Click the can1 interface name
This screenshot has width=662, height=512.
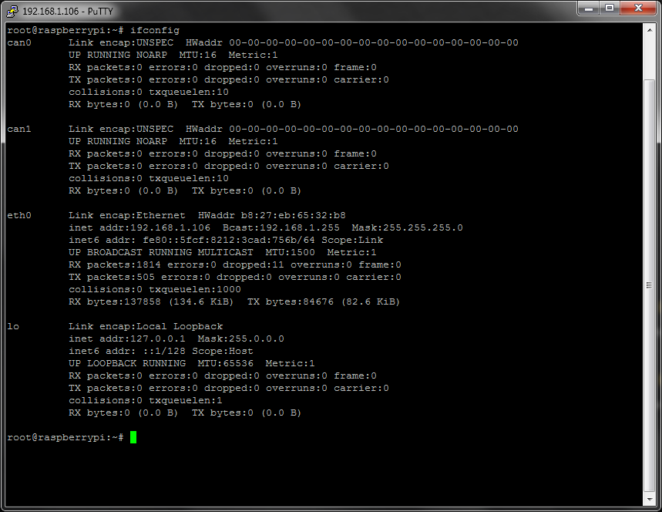pos(19,129)
